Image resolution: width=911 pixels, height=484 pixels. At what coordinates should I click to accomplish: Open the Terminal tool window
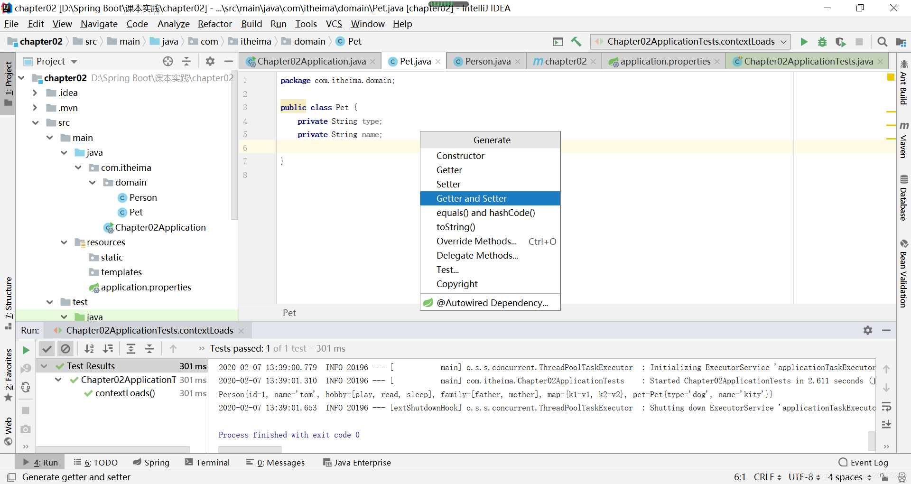207,463
